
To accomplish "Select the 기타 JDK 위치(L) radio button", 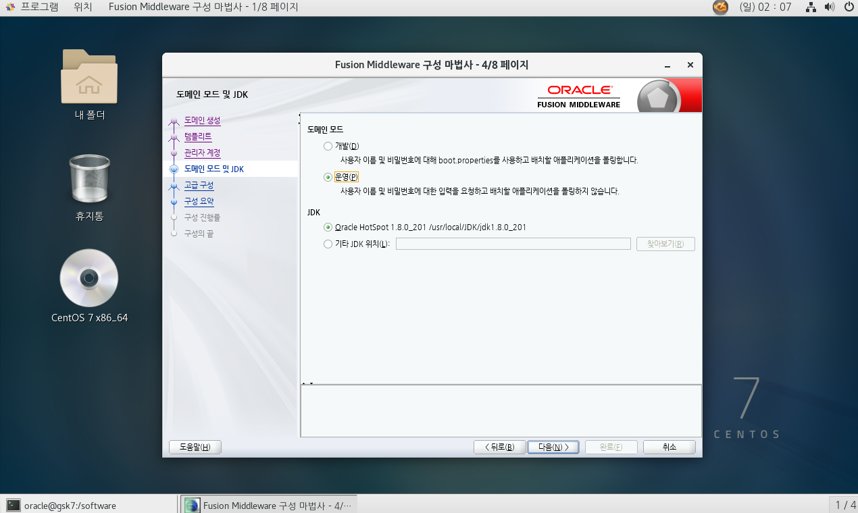I will pos(328,244).
